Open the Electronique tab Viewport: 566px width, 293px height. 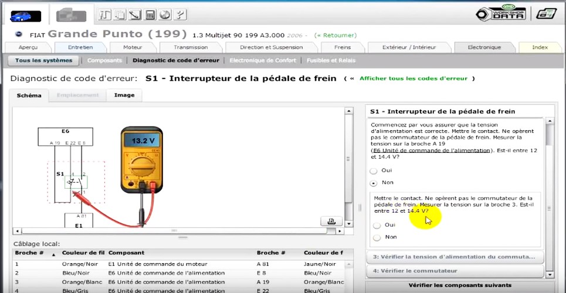(x=484, y=47)
